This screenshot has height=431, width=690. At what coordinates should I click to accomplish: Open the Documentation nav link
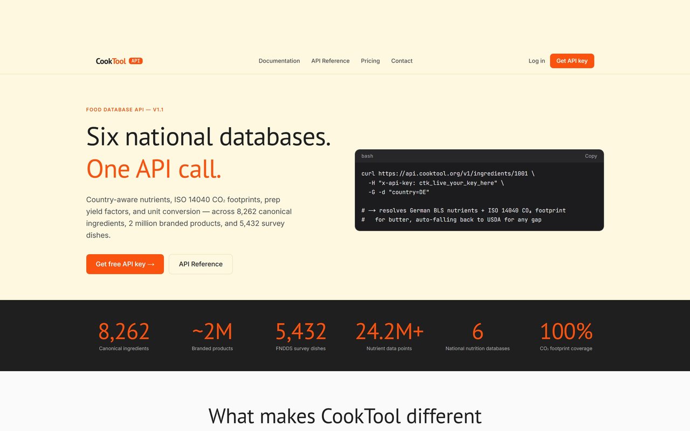(279, 61)
